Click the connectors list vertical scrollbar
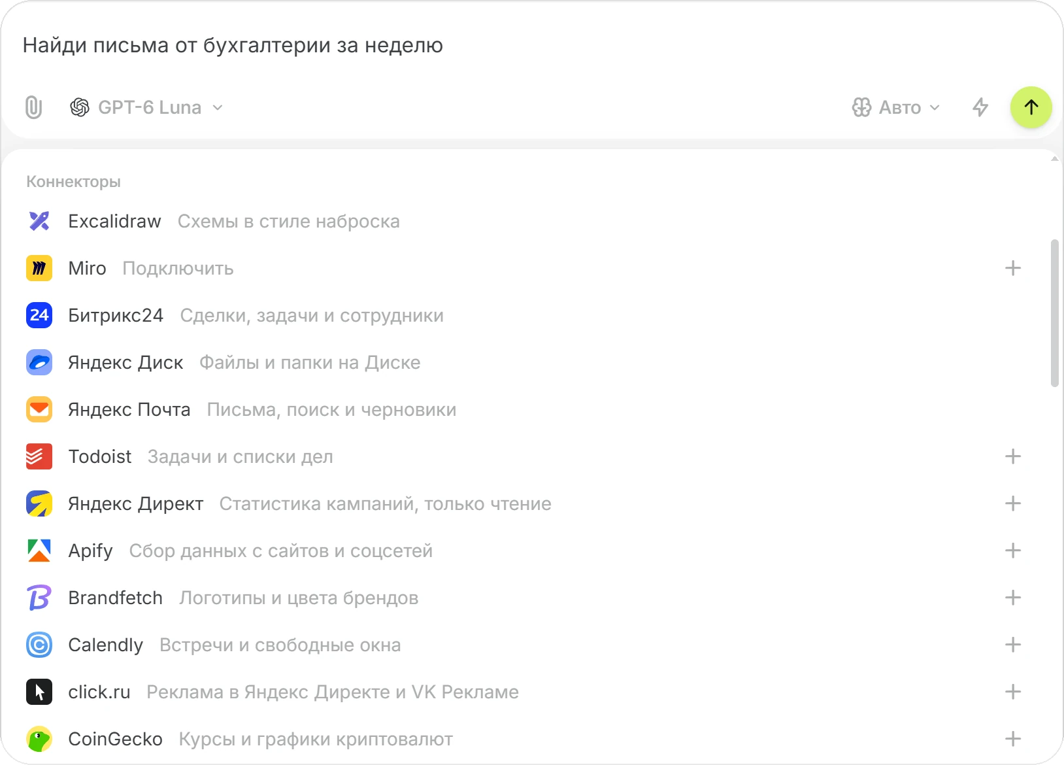This screenshot has width=1064, height=765. [x=1054, y=314]
